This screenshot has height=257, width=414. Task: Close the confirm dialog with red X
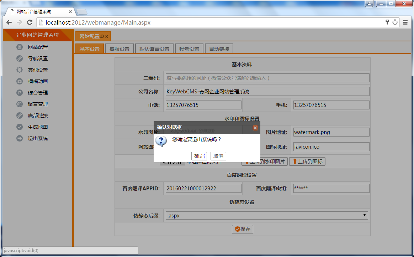point(255,128)
